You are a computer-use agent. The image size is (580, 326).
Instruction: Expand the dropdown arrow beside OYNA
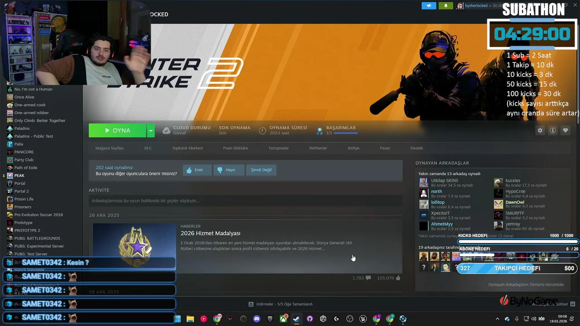151,130
